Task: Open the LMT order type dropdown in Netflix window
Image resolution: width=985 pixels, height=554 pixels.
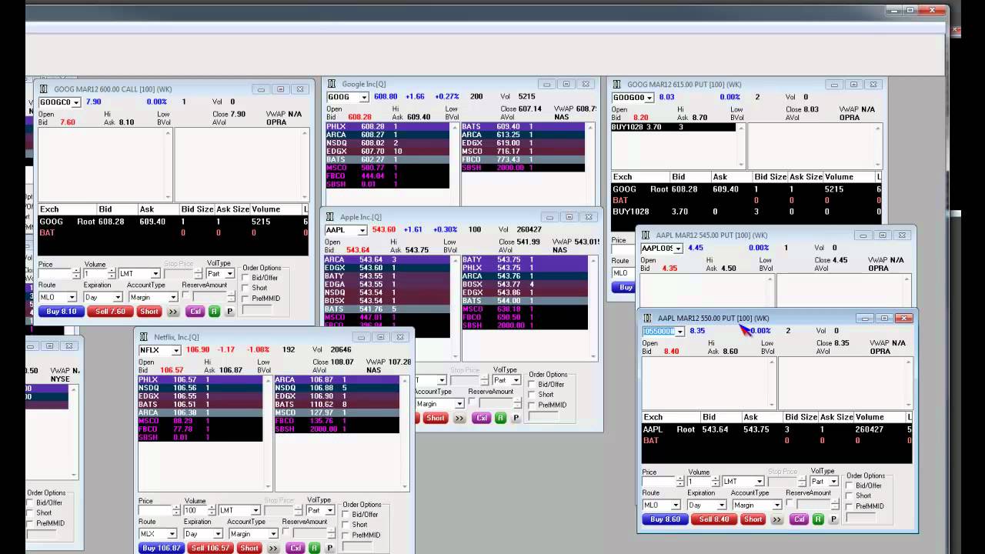Action: click(x=255, y=510)
